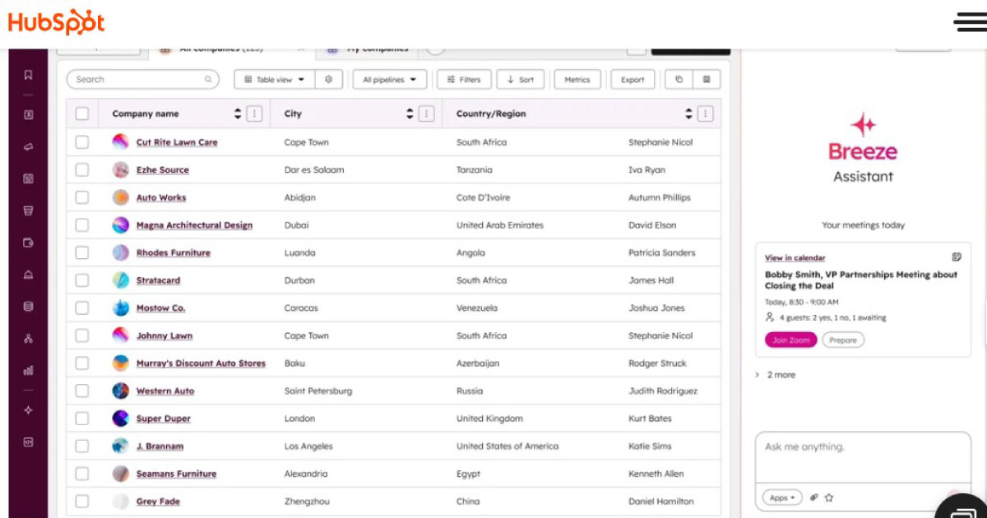Tick the Stratacard row checkbox

pos(82,280)
